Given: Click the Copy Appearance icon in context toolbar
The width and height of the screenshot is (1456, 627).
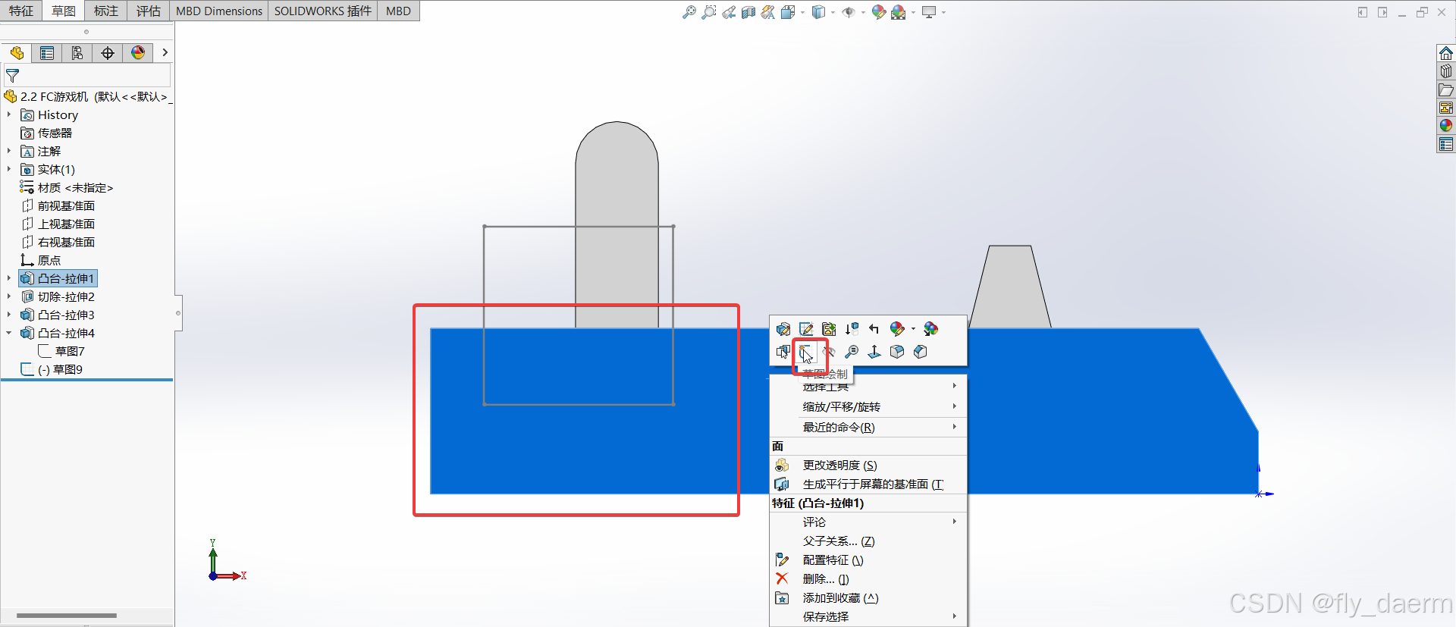Looking at the screenshot, I should point(931,329).
